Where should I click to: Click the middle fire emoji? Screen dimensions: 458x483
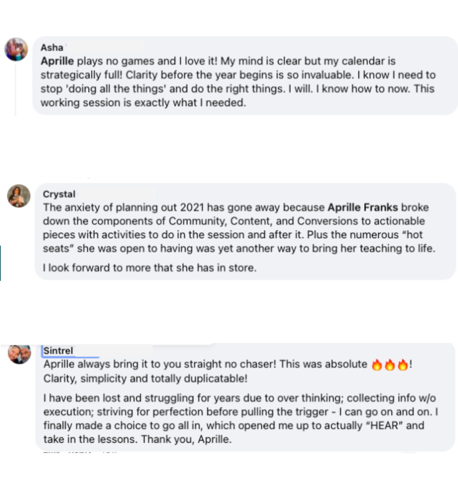(x=390, y=365)
